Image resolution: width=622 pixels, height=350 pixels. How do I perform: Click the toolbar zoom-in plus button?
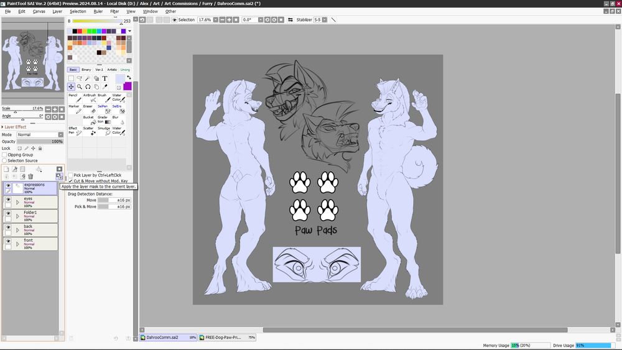point(229,19)
